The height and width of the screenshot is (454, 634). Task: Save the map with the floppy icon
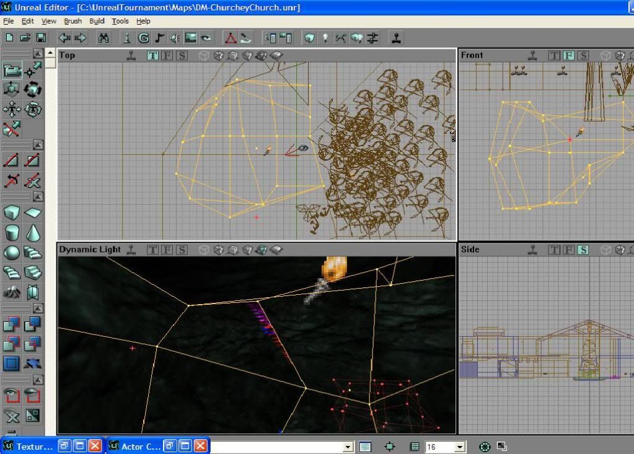click(x=41, y=38)
